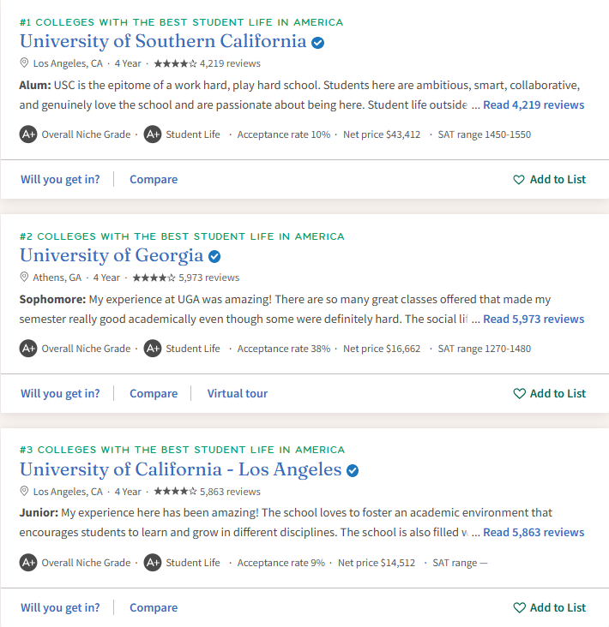
Task: Click the UCLA verified checkmark badge
Action: click(353, 470)
